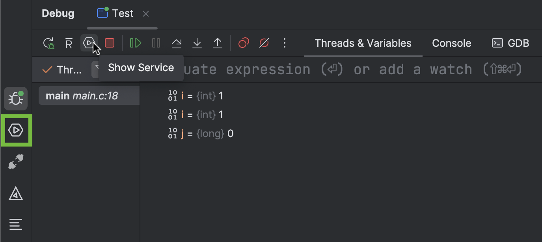This screenshot has width=542, height=242.
Task: Stop the debug session with the red square
Action: pos(110,43)
